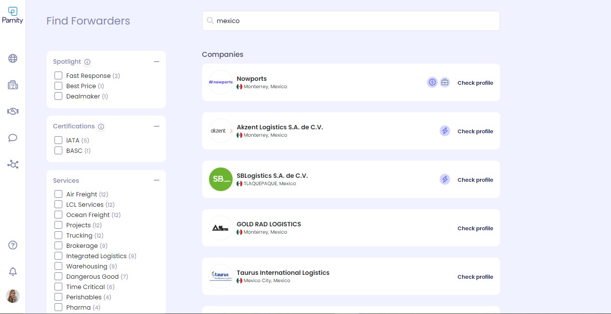Open the connections graph icon in sidebar
Image resolution: width=611 pixels, height=314 pixels.
pyautogui.click(x=13, y=164)
